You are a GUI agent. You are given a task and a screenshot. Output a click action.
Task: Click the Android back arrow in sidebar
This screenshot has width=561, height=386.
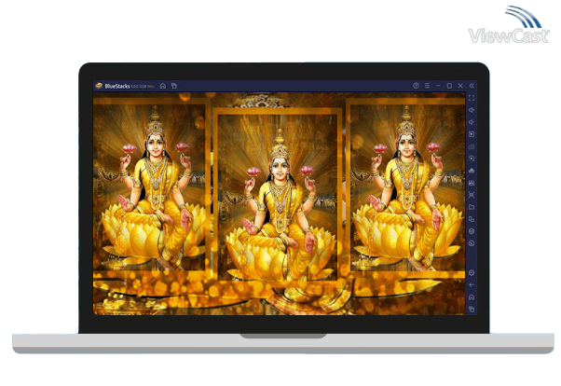coord(472,284)
